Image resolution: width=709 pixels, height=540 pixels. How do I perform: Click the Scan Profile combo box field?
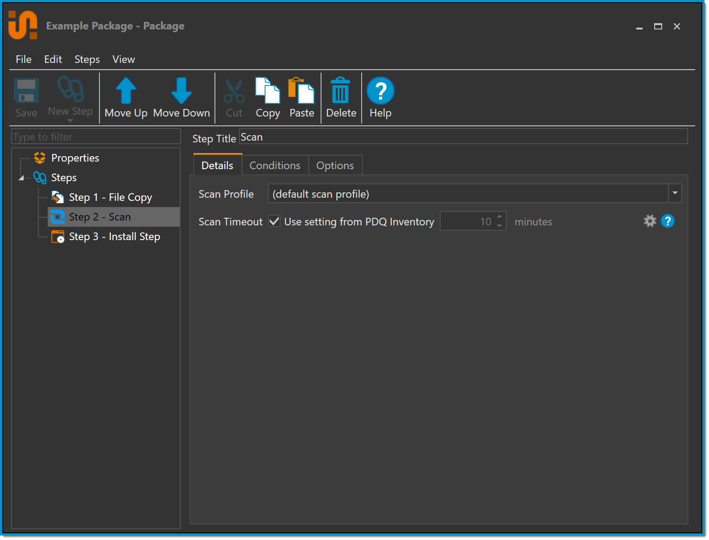tap(475, 193)
